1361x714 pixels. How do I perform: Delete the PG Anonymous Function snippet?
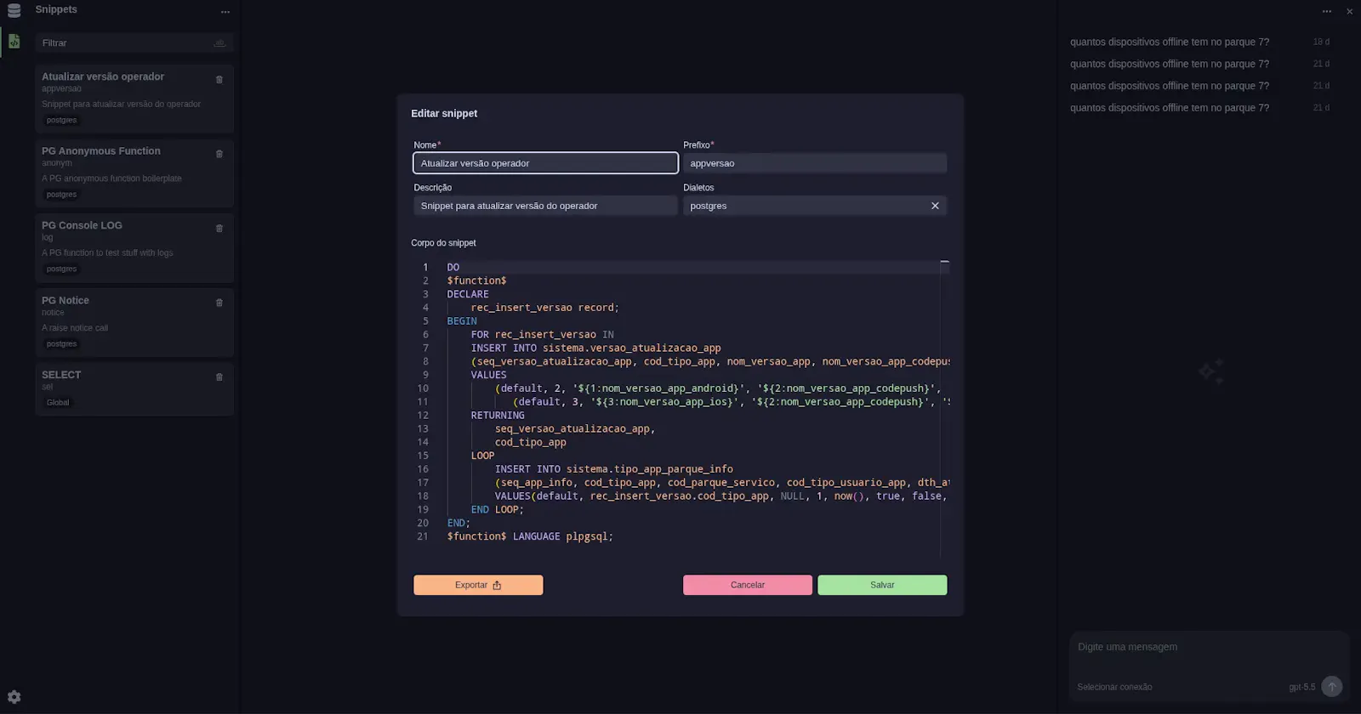[x=219, y=154]
